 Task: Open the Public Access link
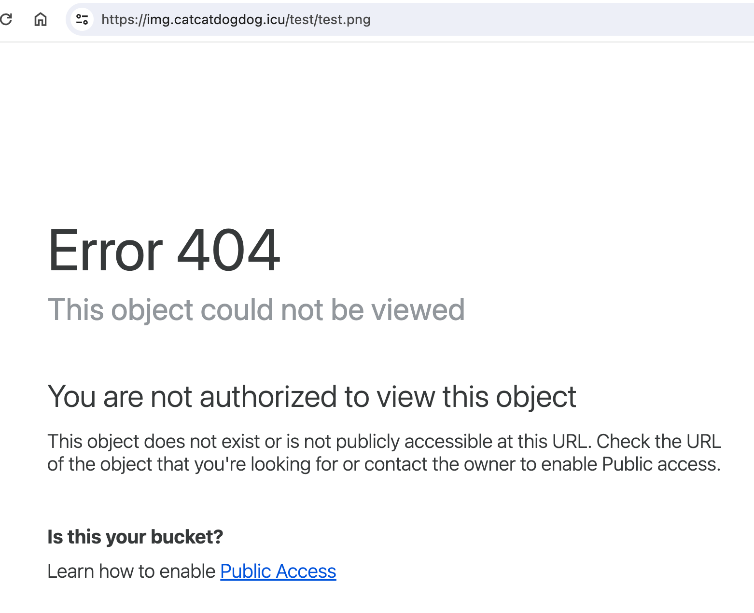pyautogui.click(x=278, y=571)
